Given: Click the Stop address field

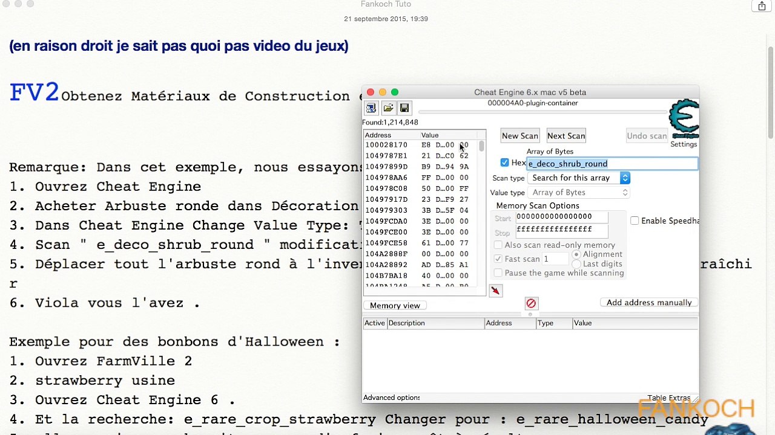Looking at the screenshot, I should 562,230.
